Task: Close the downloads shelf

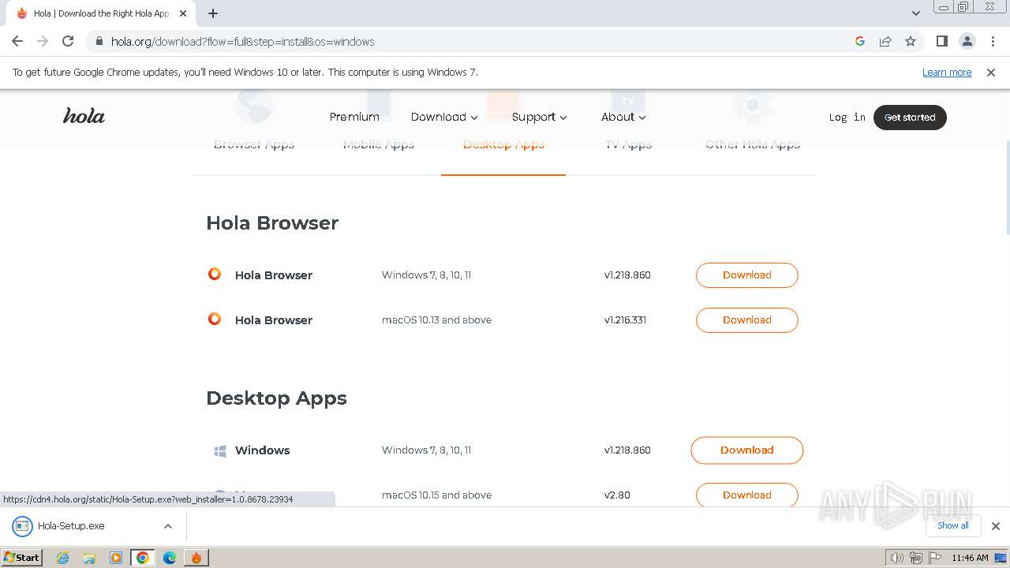Action: (996, 526)
